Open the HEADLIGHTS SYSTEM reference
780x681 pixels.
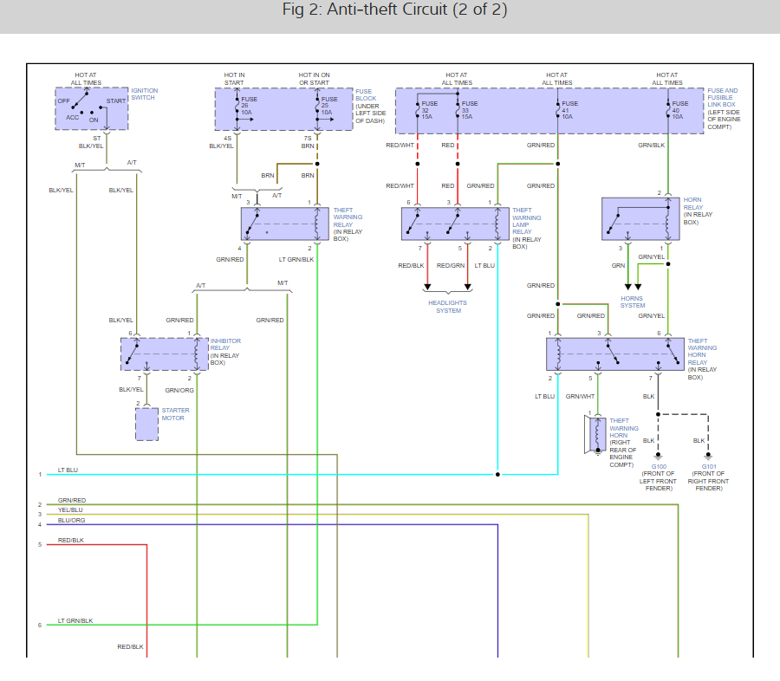pos(448,307)
